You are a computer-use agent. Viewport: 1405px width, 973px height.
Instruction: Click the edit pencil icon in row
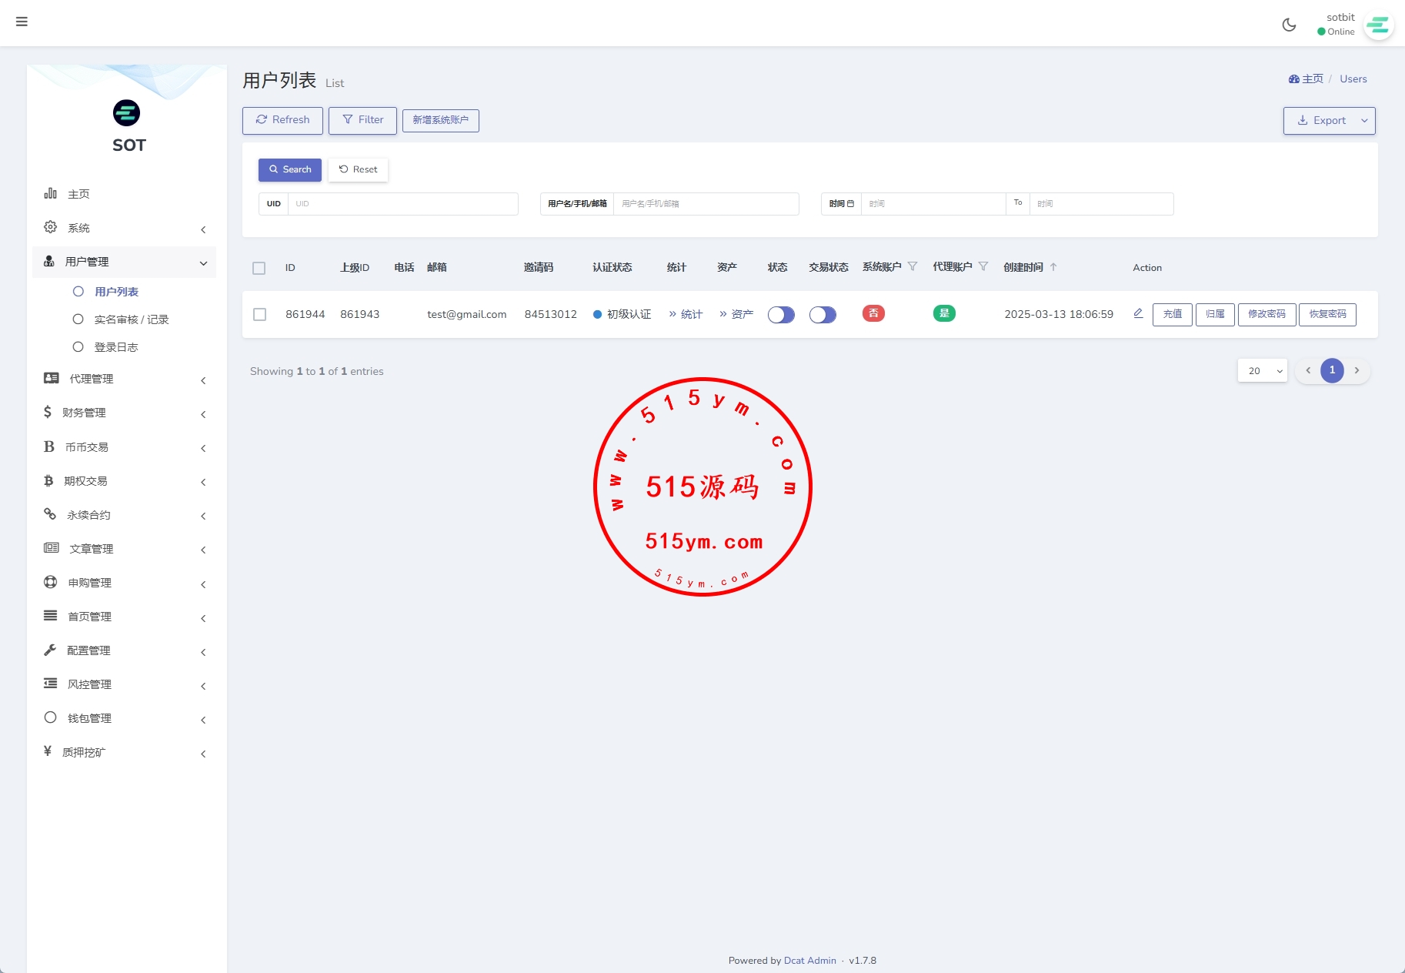tap(1138, 313)
